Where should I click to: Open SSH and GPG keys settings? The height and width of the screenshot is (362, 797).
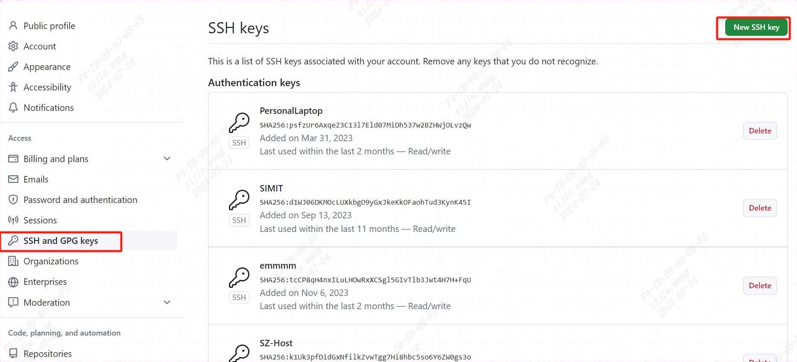pos(61,241)
